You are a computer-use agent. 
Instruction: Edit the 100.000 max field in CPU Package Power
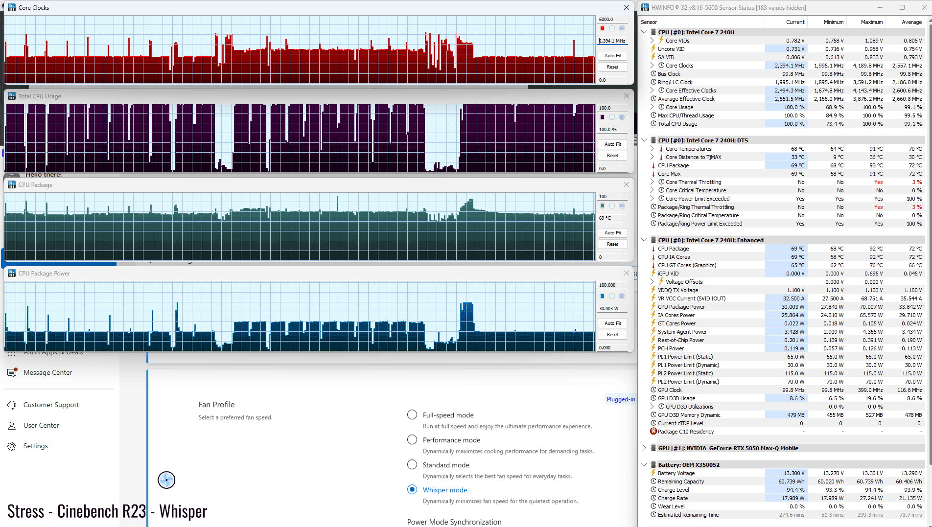pyautogui.click(x=613, y=285)
